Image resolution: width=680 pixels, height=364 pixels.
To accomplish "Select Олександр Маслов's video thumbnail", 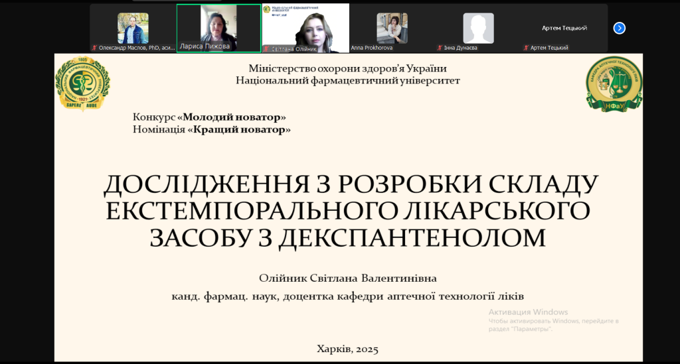I will [133, 28].
